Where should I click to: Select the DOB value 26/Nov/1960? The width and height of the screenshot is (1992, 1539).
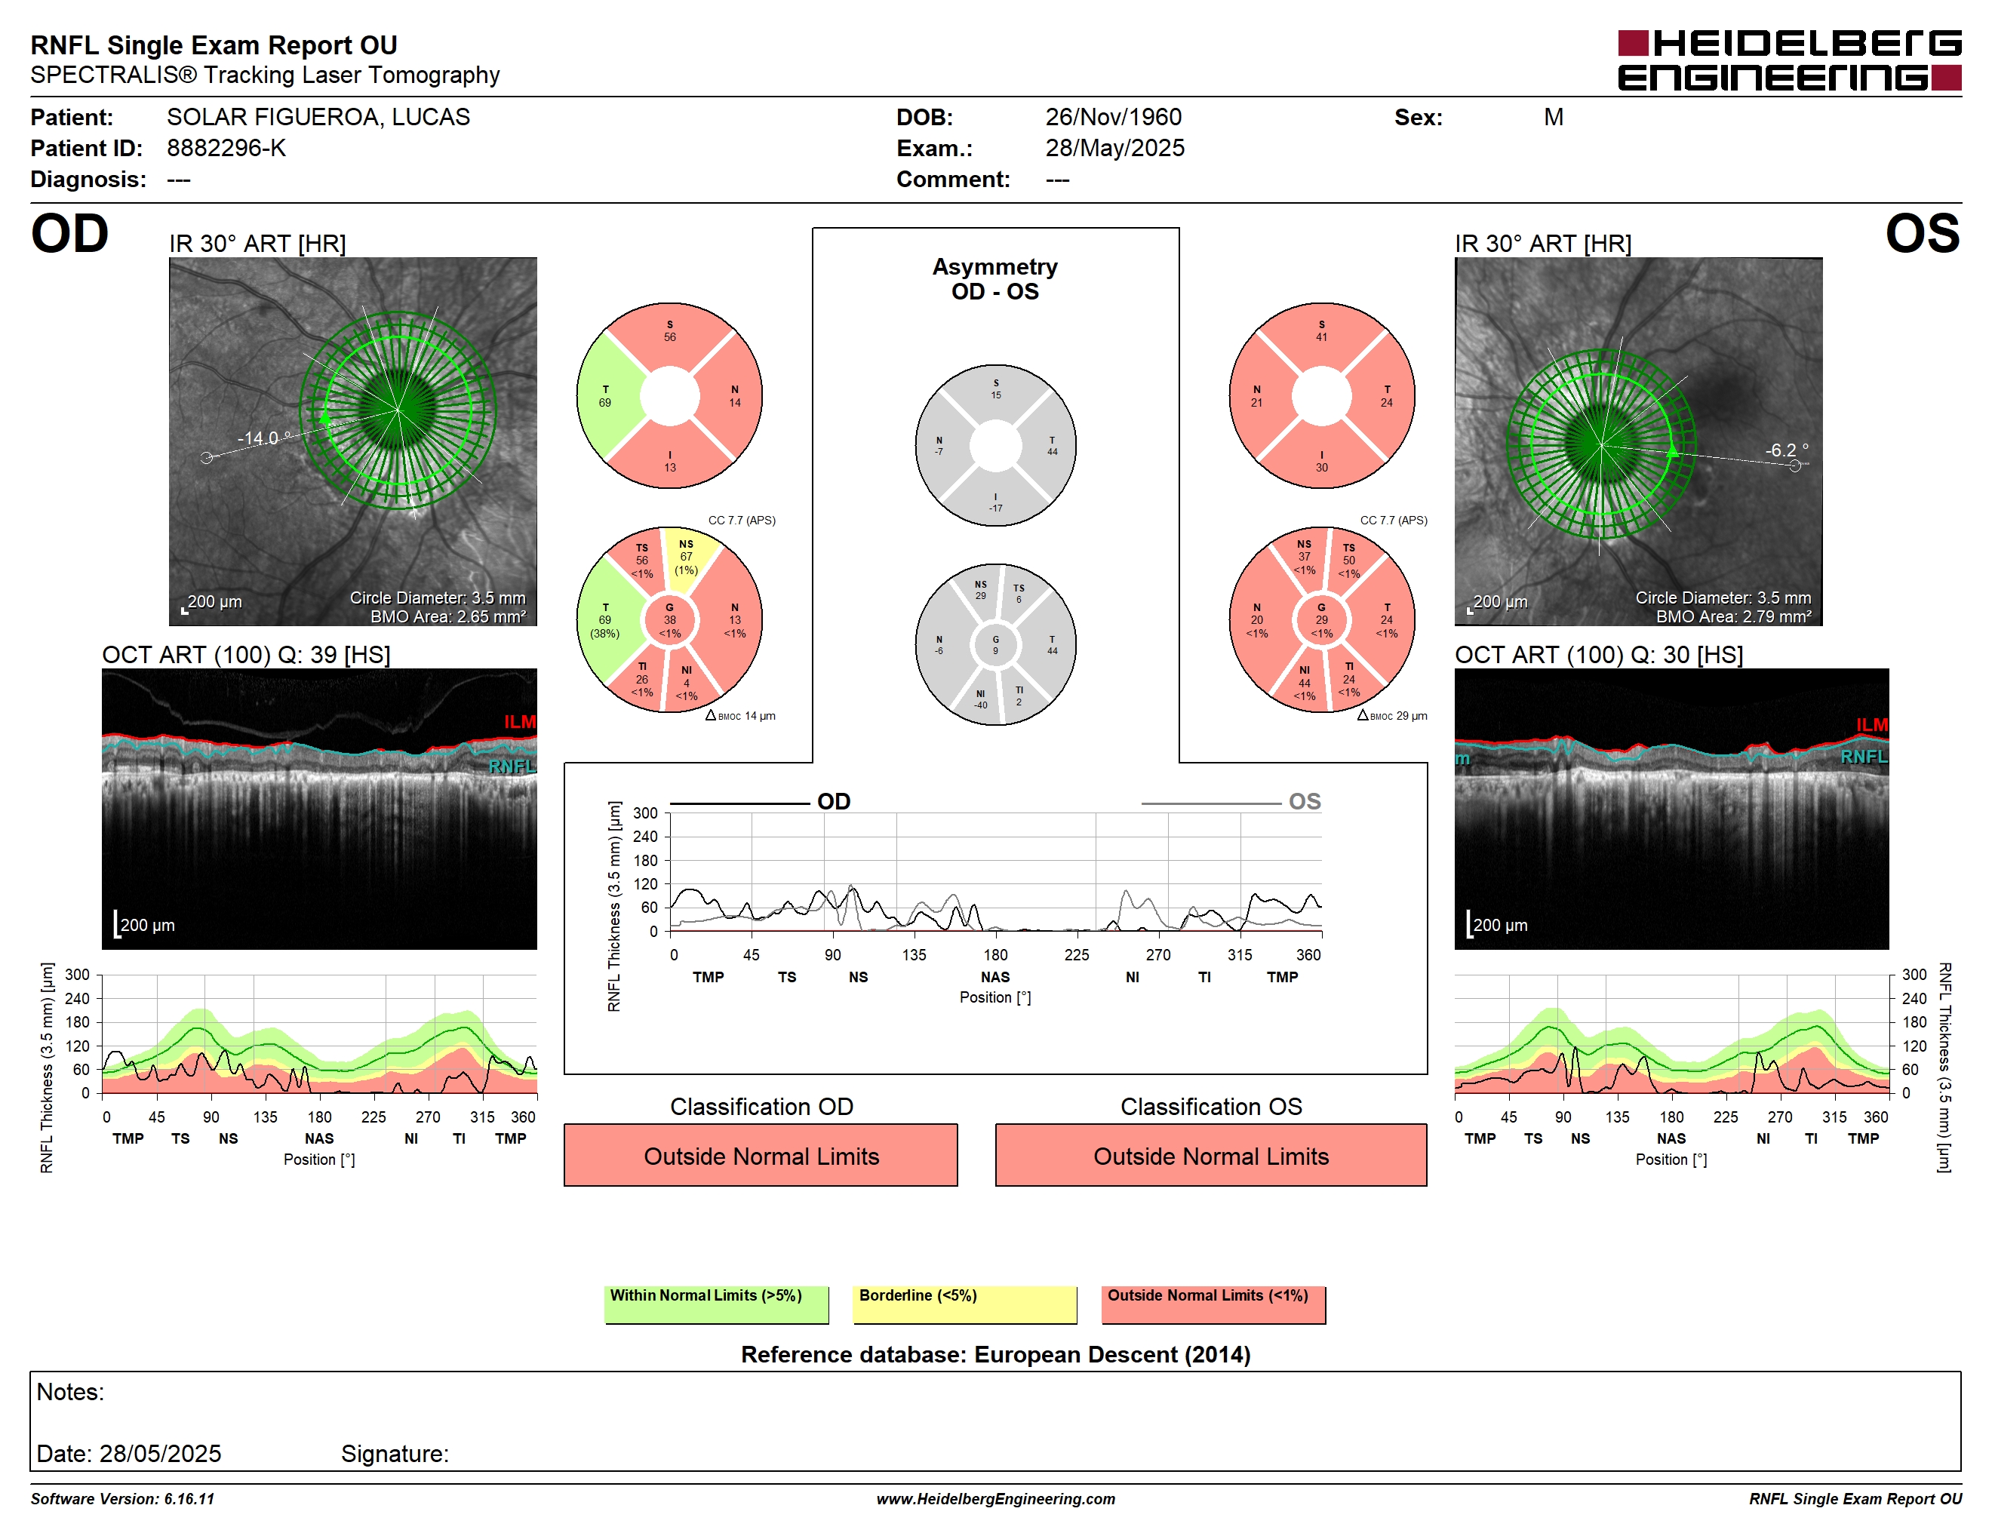[1113, 117]
